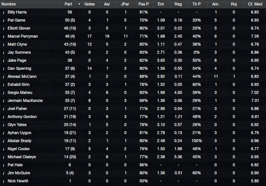Open info icon for Sergio Maheu
The width and height of the screenshot is (266, 186).
click(x=4, y=93)
